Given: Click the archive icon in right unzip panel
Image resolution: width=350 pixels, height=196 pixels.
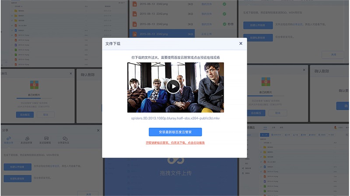Looking at the screenshot, I should (266, 82).
